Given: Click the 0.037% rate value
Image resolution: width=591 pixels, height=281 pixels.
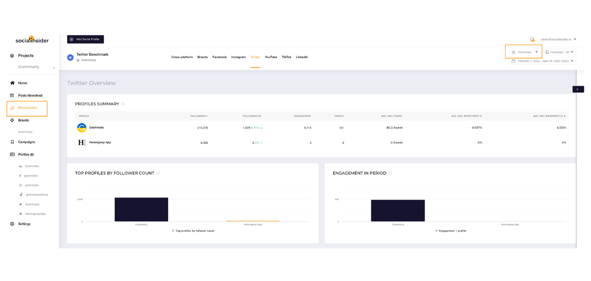Looking at the screenshot, I should (477, 128).
